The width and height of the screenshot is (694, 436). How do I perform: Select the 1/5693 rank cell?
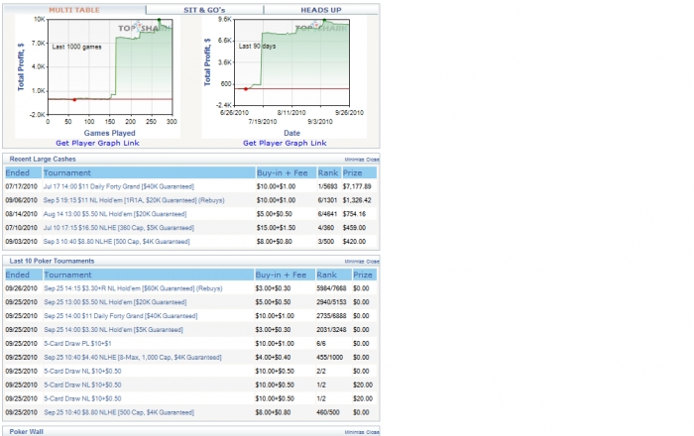327,186
